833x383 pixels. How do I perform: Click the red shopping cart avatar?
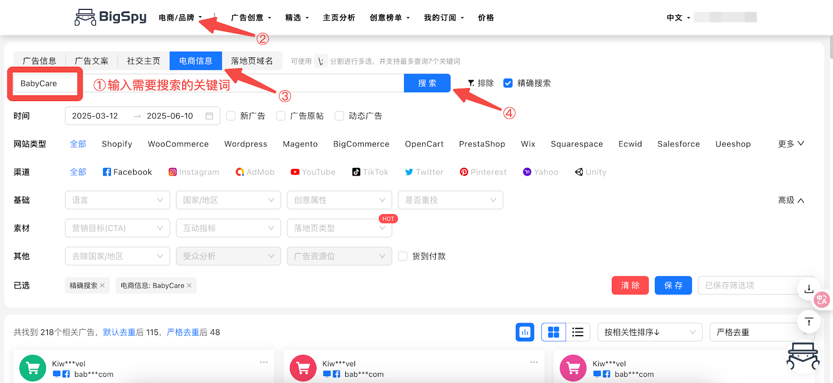pyautogui.click(x=303, y=368)
